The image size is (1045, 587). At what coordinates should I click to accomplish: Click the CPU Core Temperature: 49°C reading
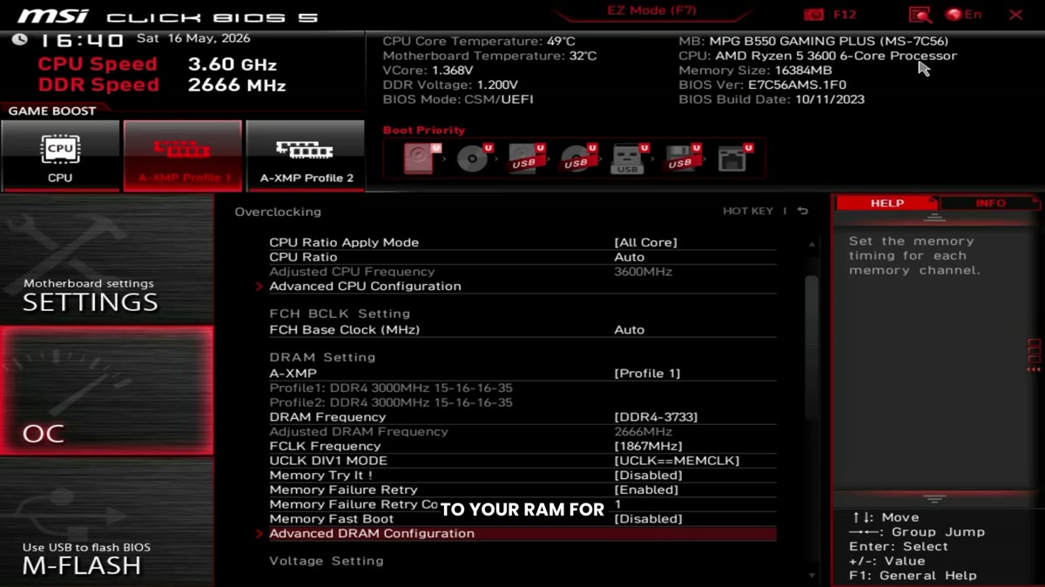pyautogui.click(x=479, y=41)
